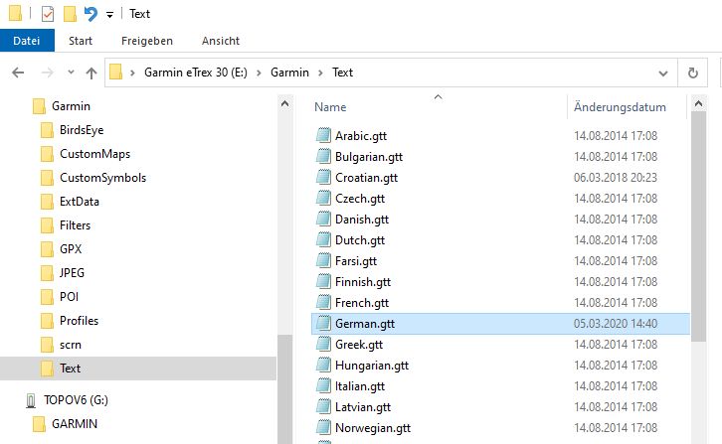
Task: Click the Undo arrow in quick access toolbar
Action: pyautogui.click(x=90, y=14)
